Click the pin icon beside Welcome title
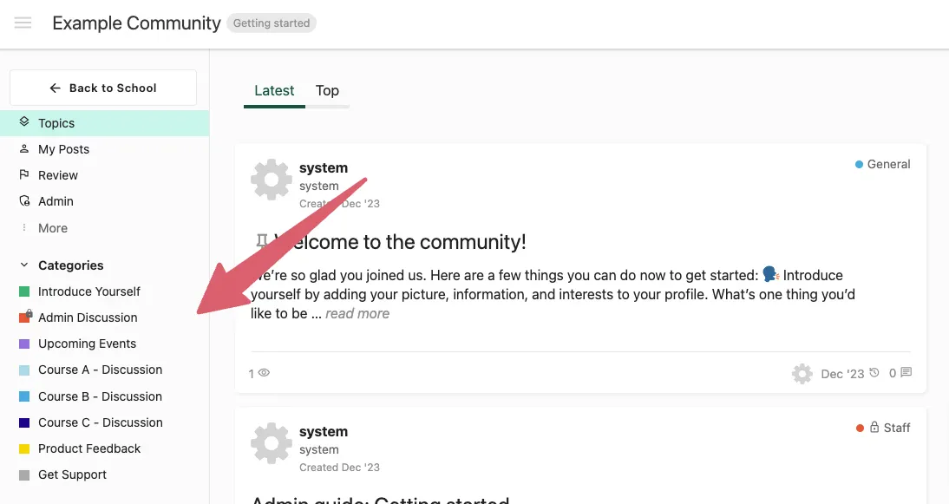The height and width of the screenshot is (504, 949). click(261, 241)
